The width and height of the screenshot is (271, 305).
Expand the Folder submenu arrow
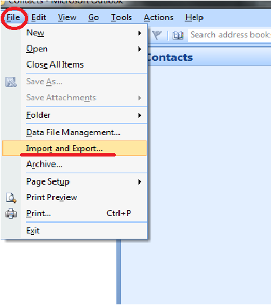tap(140, 115)
